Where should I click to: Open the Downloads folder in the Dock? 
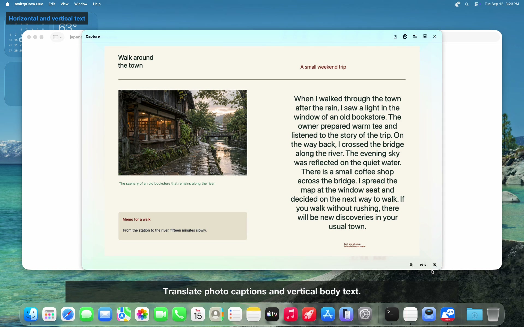click(475, 314)
